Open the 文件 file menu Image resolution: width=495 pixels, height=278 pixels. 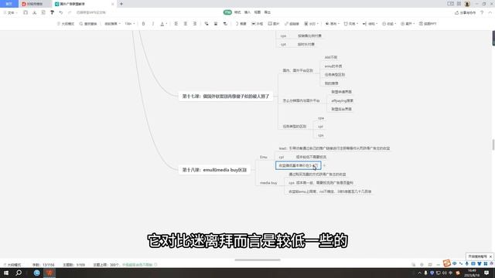click(x=10, y=12)
